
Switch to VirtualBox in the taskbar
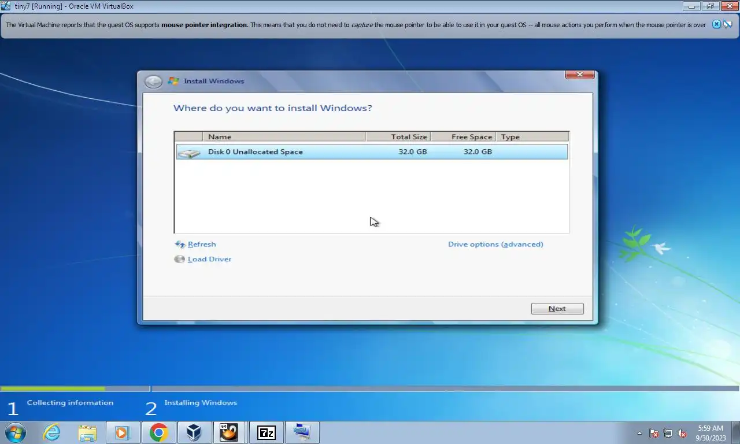tap(194, 432)
